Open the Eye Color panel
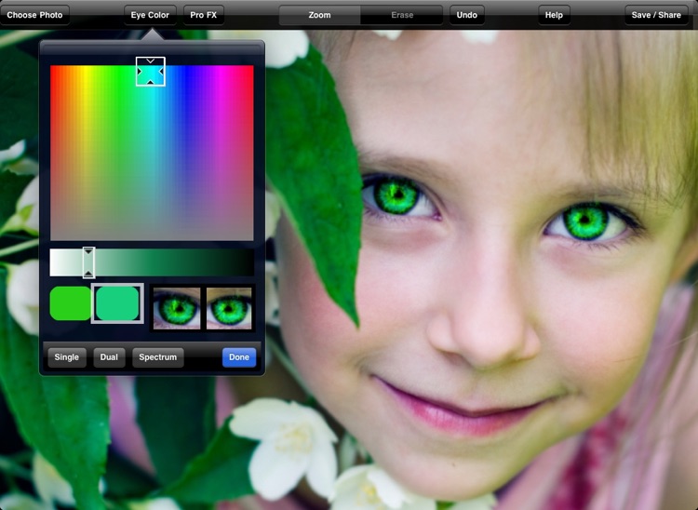 click(150, 15)
